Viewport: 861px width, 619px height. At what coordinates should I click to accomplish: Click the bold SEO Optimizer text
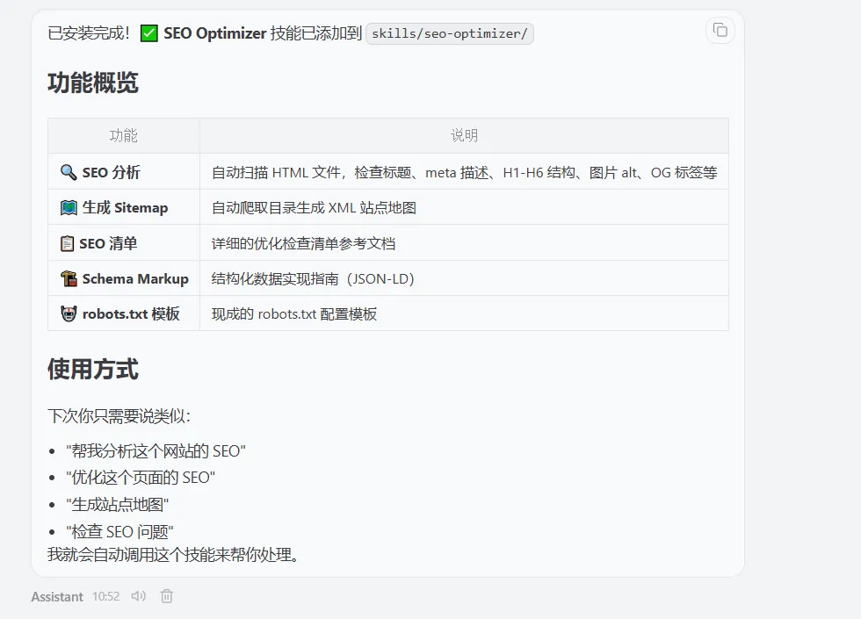214,33
